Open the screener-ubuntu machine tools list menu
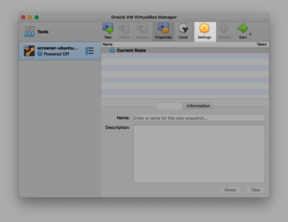This screenshot has width=288, height=222. click(89, 51)
